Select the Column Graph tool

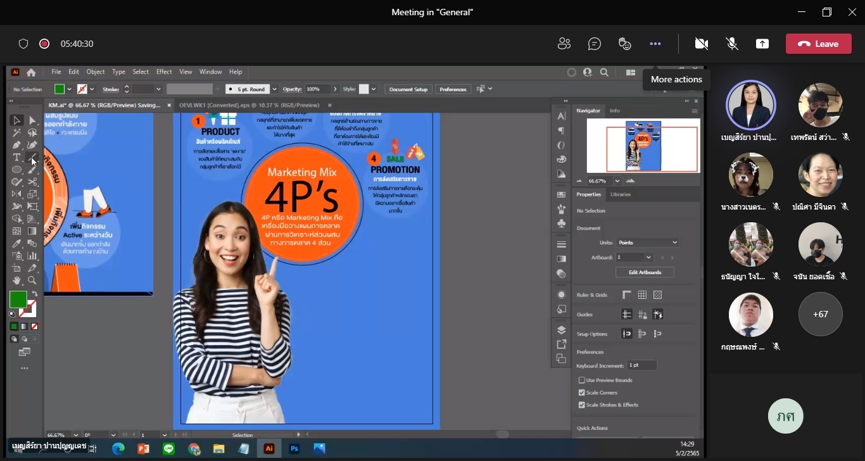coord(32,256)
